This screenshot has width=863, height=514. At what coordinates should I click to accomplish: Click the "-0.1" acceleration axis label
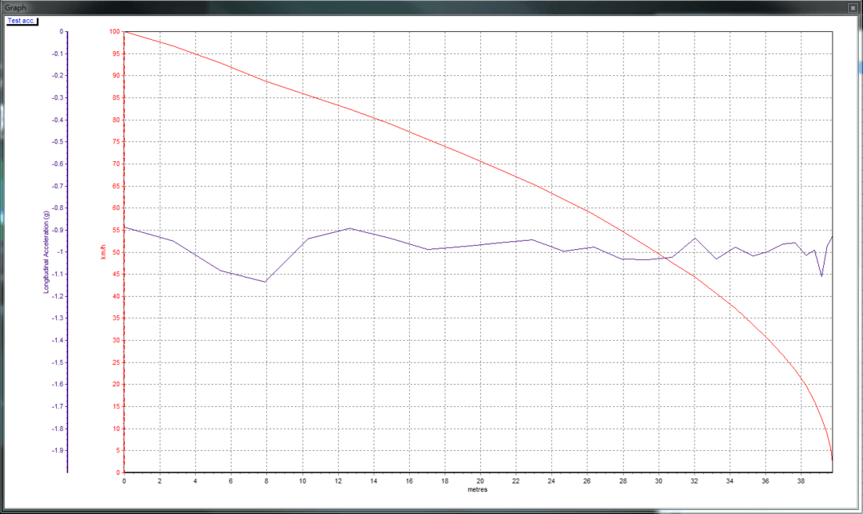coord(58,53)
